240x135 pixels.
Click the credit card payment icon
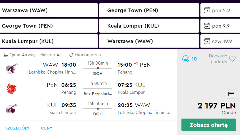pyautogui.click(x=231, y=94)
